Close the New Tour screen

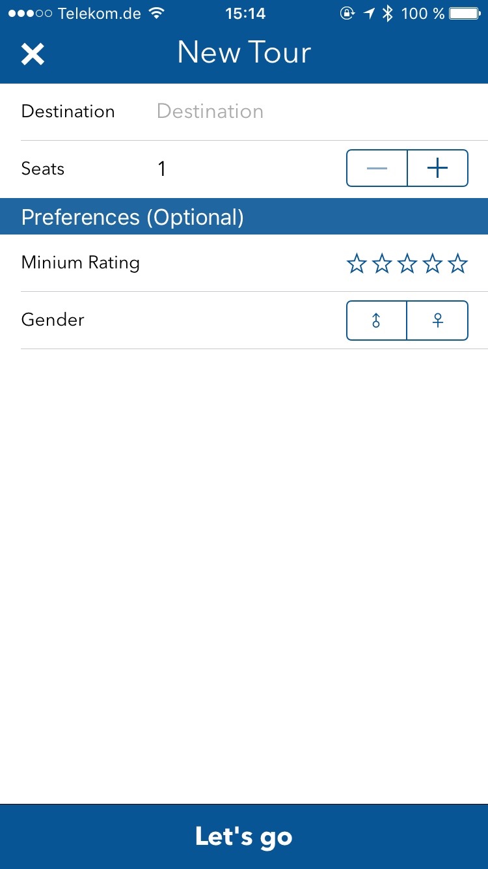tap(33, 53)
